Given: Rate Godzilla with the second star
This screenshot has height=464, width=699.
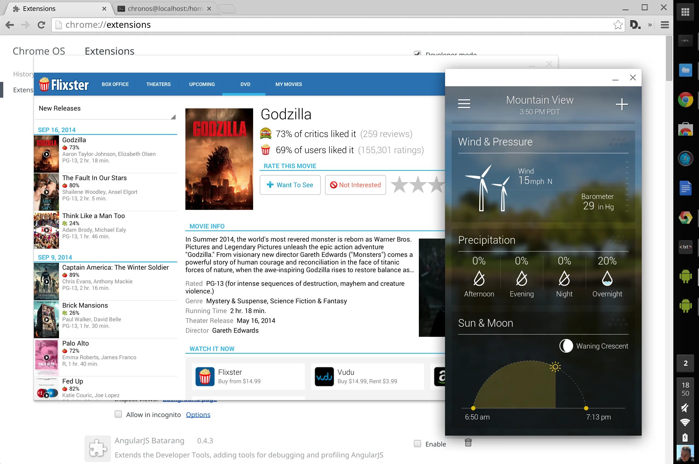Looking at the screenshot, I should point(418,185).
